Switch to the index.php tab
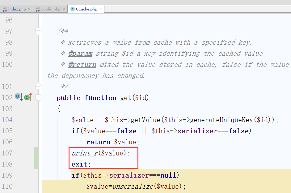 click(17, 9)
